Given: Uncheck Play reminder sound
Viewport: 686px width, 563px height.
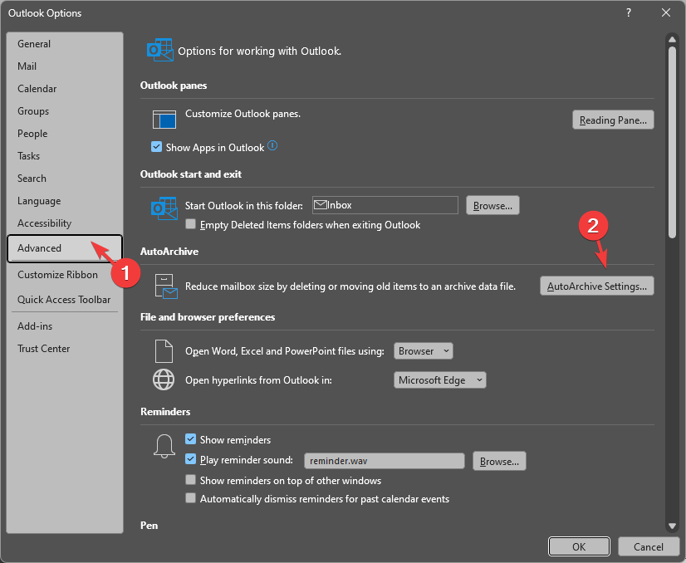Looking at the screenshot, I should 191,460.
